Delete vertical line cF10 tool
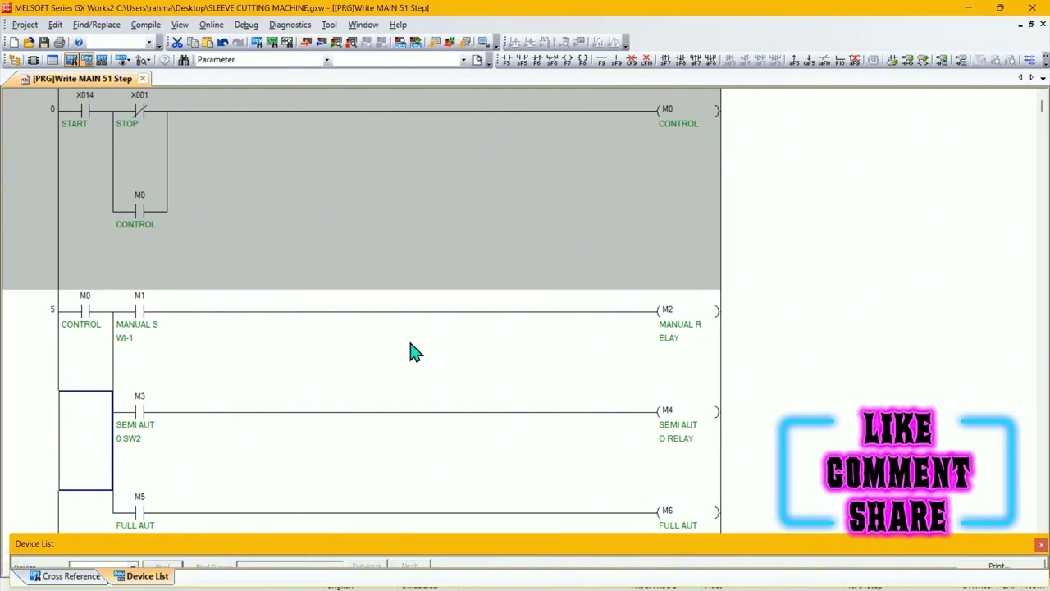Image resolution: width=1050 pixels, height=591 pixels. [x=646, y=60]
